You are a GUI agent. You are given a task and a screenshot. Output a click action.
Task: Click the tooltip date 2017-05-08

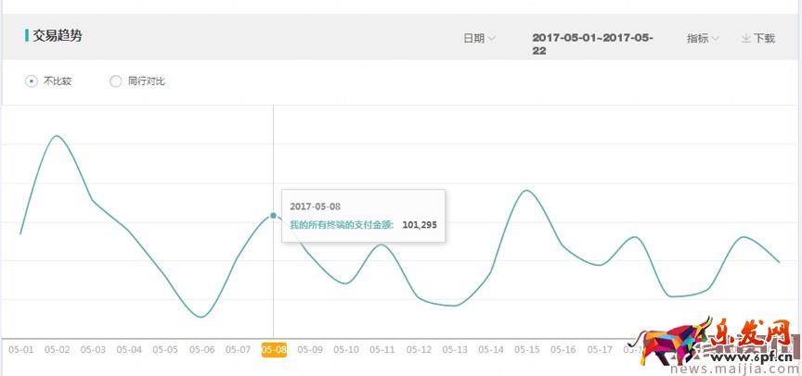tap(315, 207)
